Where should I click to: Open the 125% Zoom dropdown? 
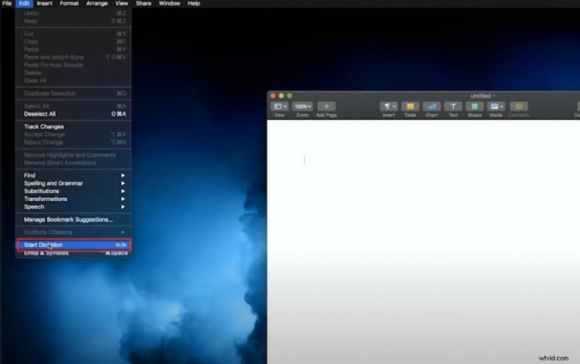(x=302, y=107)
